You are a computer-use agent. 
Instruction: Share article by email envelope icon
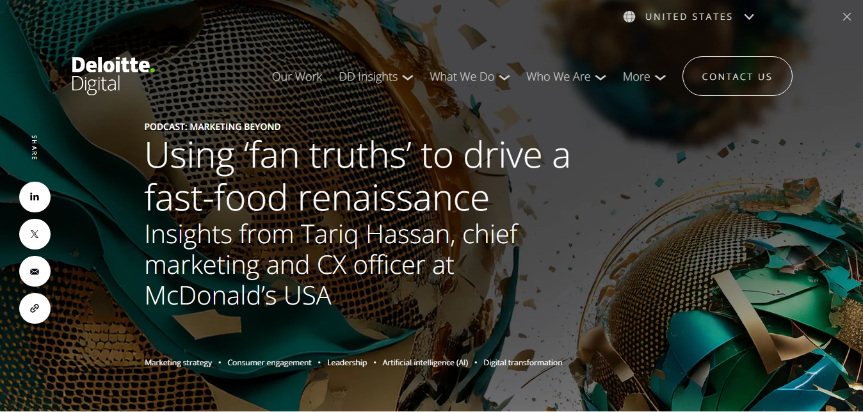tap(35, 271)
